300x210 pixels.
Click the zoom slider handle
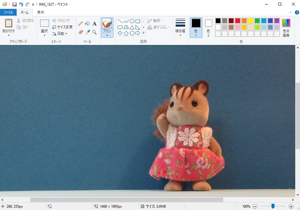pyautogui.click(x=273, y=206)
